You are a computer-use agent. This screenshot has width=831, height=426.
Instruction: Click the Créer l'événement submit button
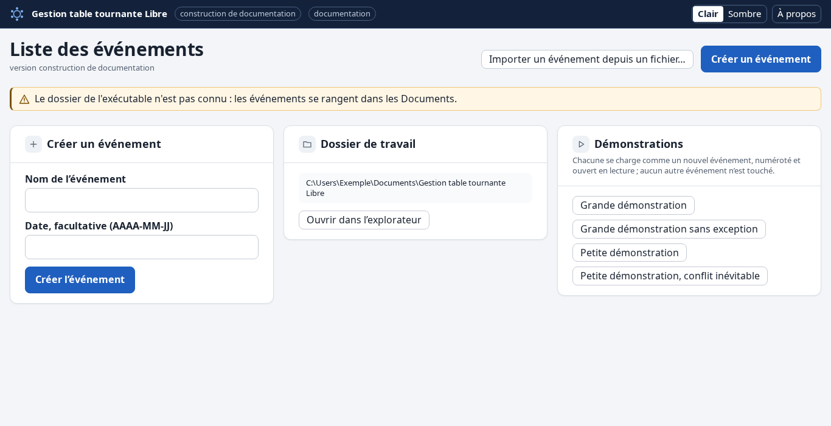click(x=80, y=280)
